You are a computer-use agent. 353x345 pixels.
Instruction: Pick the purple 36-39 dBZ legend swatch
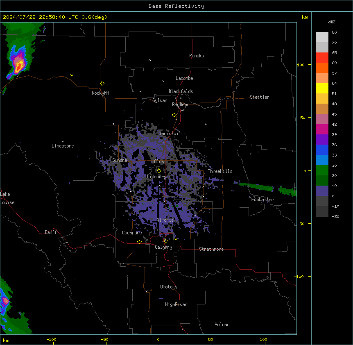click(322, 140)
